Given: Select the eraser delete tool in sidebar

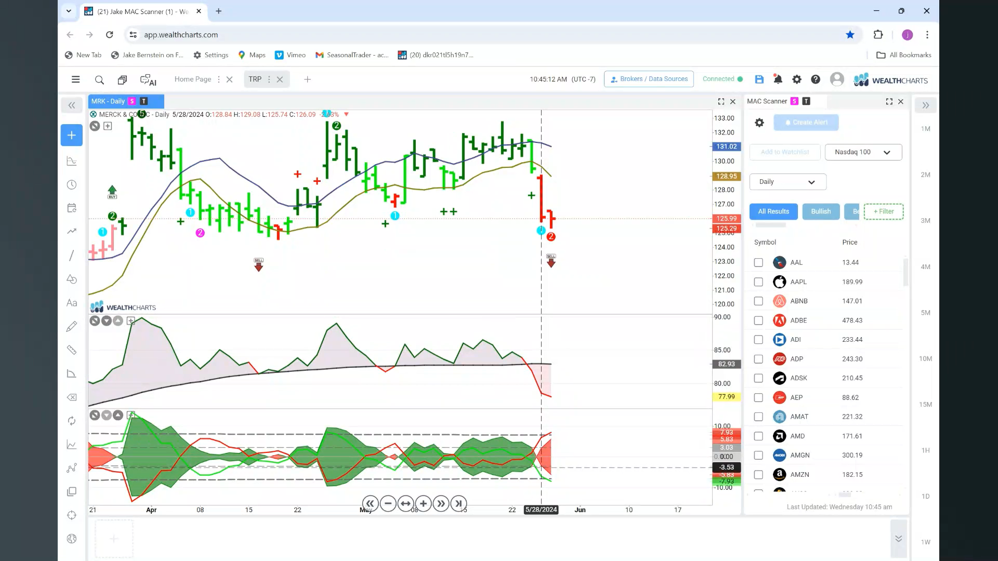Looking at the screenshot, I should pos(72,397).
